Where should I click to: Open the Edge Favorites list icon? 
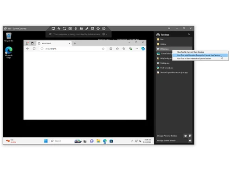(x=117, y=49)
